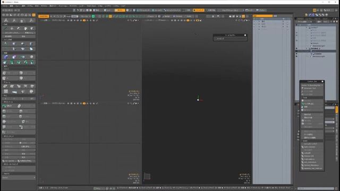Click the field inside the work plane popup
Viewport: 340px width, 191px height.
point(230,39)
